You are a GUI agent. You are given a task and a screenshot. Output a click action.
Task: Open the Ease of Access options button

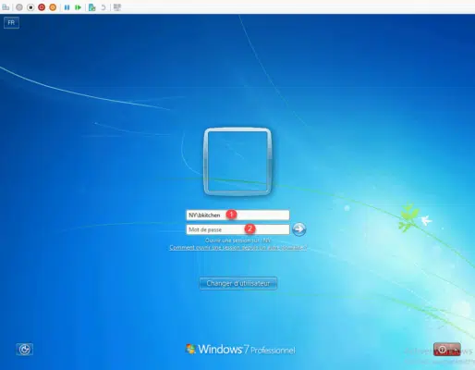[x=24, y=350]
